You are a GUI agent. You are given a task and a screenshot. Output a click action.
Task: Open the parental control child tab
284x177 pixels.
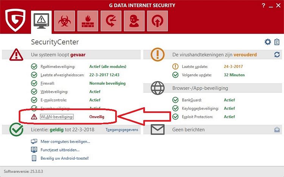tap(134, 21)
